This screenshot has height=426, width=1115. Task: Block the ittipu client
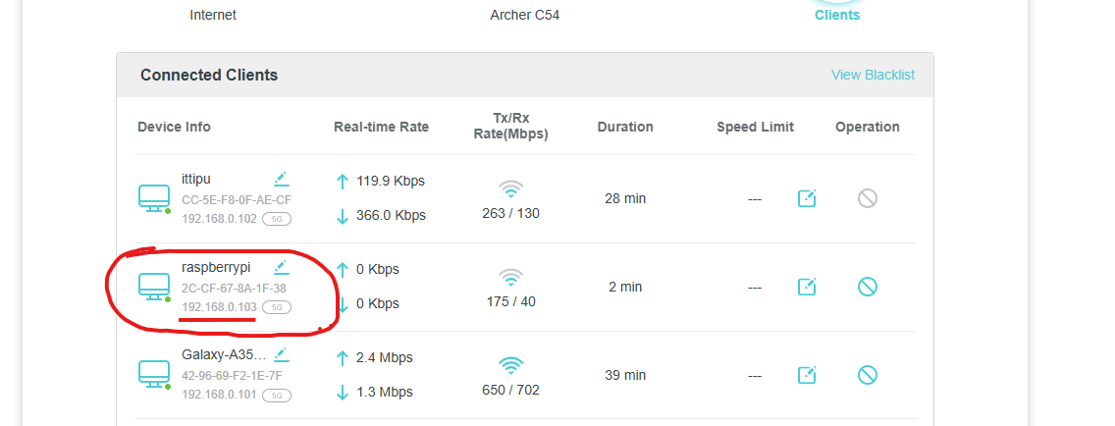[x=867, y=198]
